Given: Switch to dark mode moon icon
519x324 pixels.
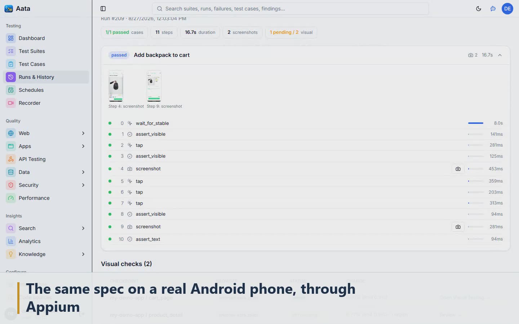Looking at the screenshot, I should coord(479,9).
